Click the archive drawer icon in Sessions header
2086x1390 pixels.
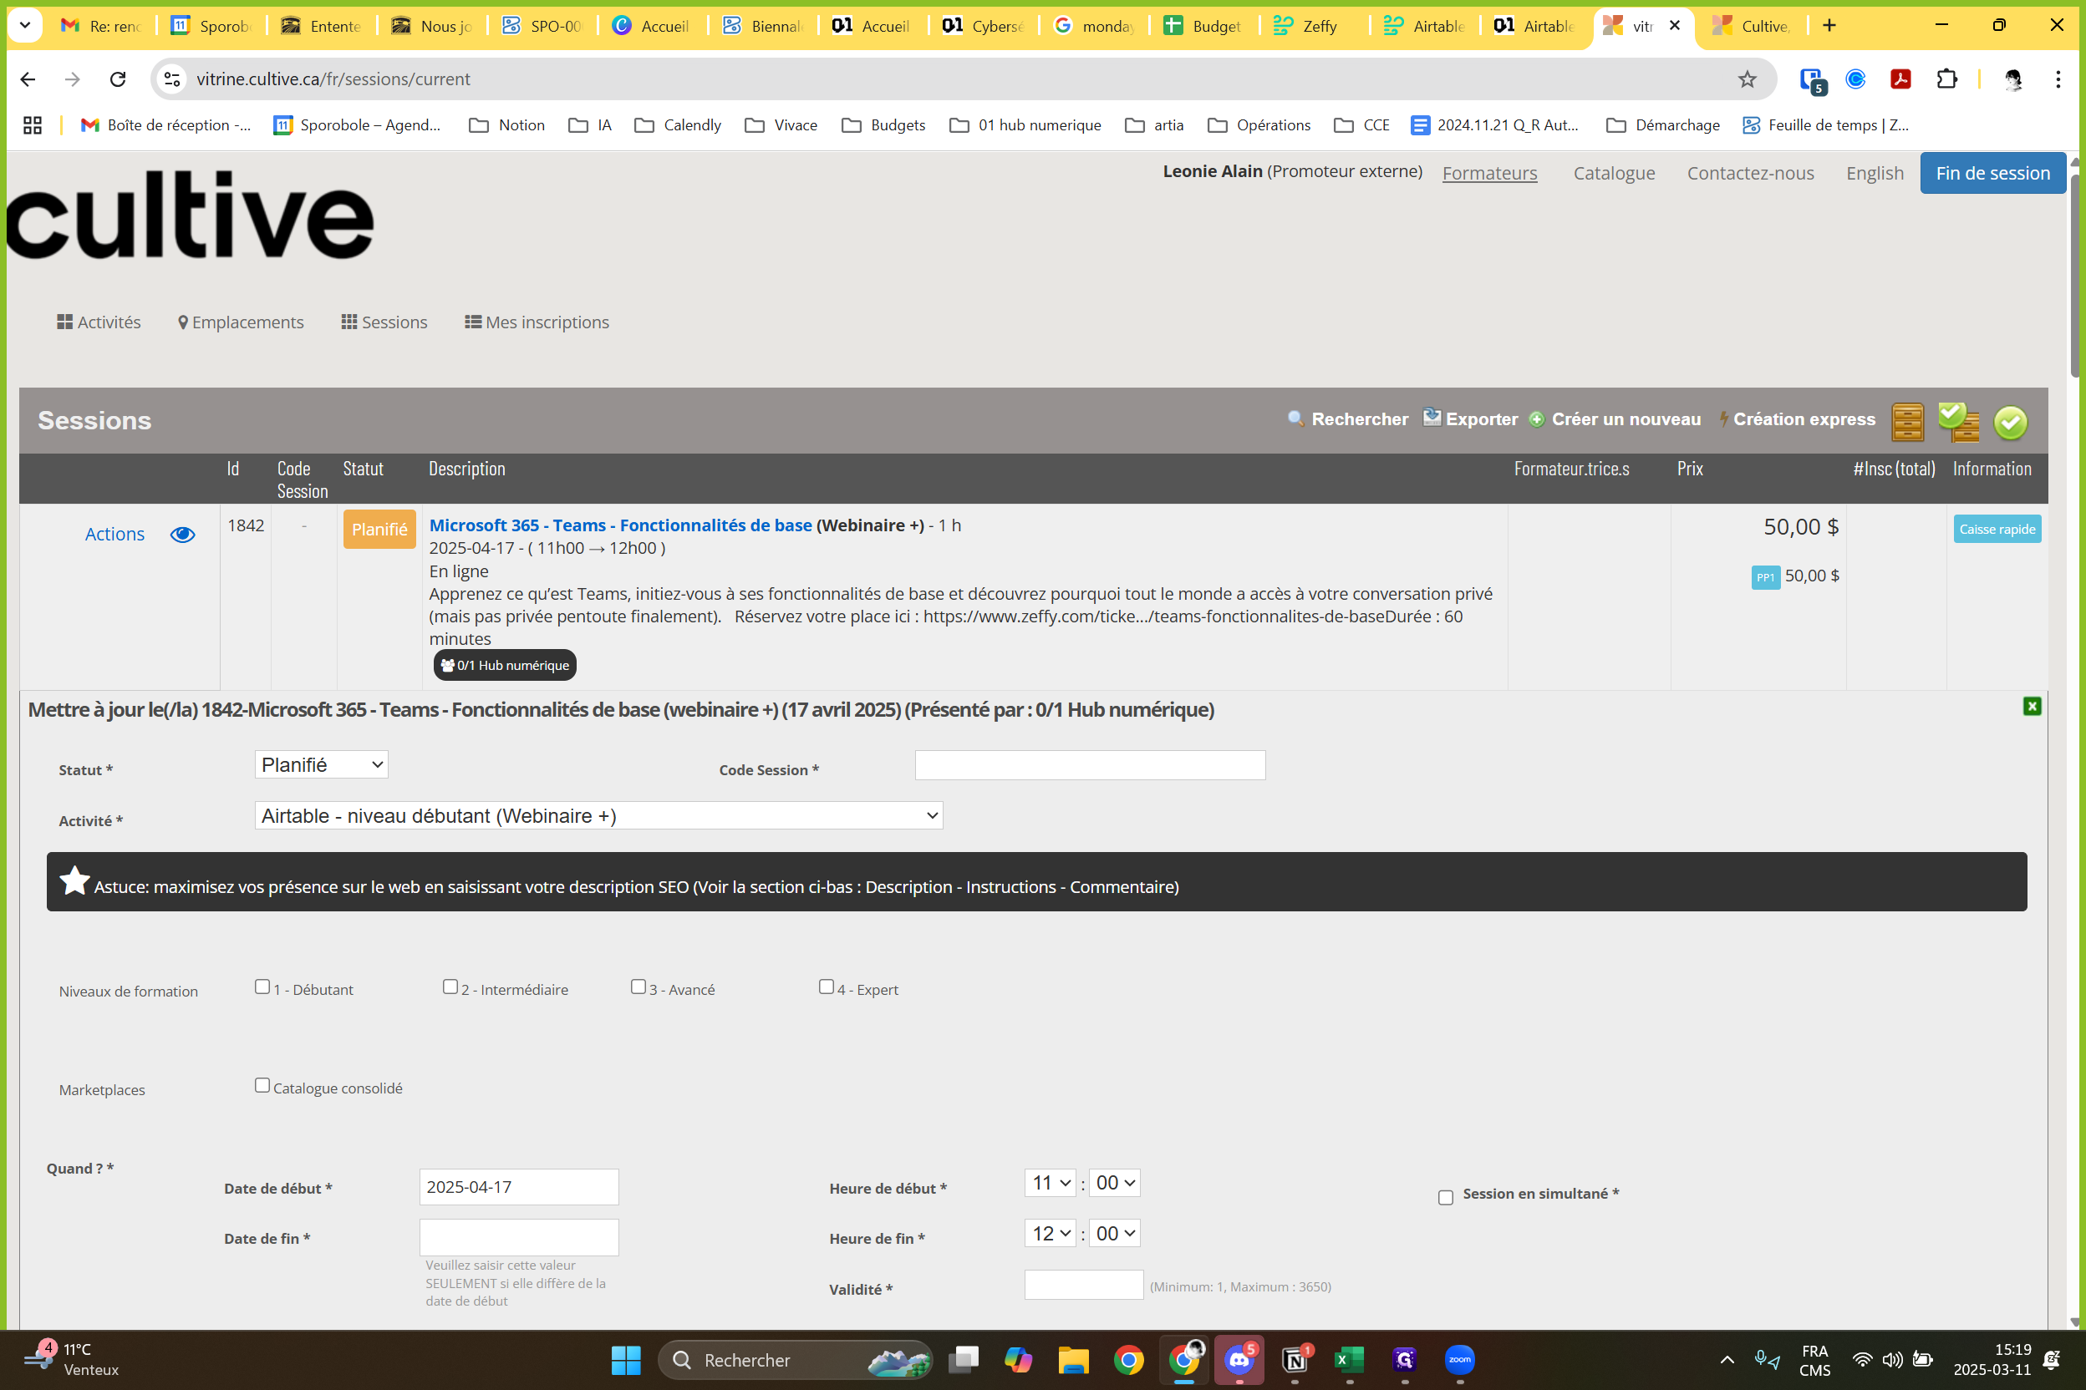click(x=1907, y=422)
